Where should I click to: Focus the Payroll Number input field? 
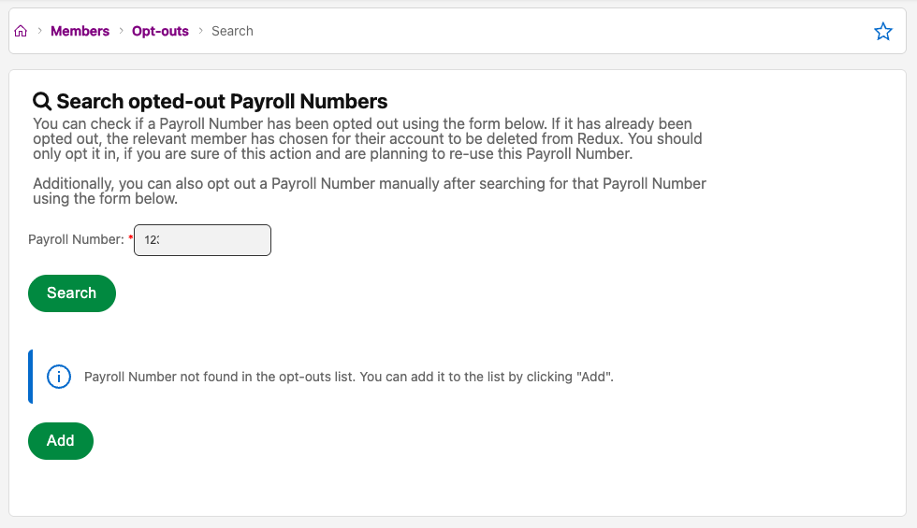(x=202, y=240)
